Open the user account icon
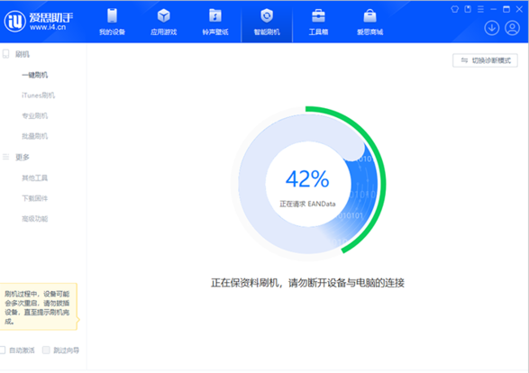 (x=512, y=28)
